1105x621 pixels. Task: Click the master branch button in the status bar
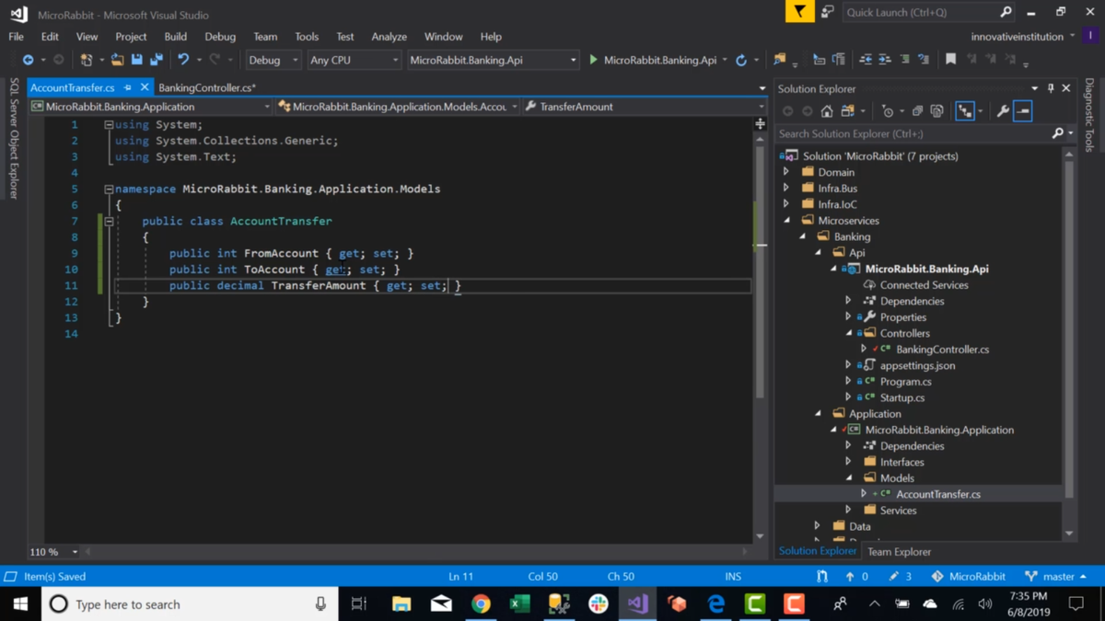[x=1056, y=576]
